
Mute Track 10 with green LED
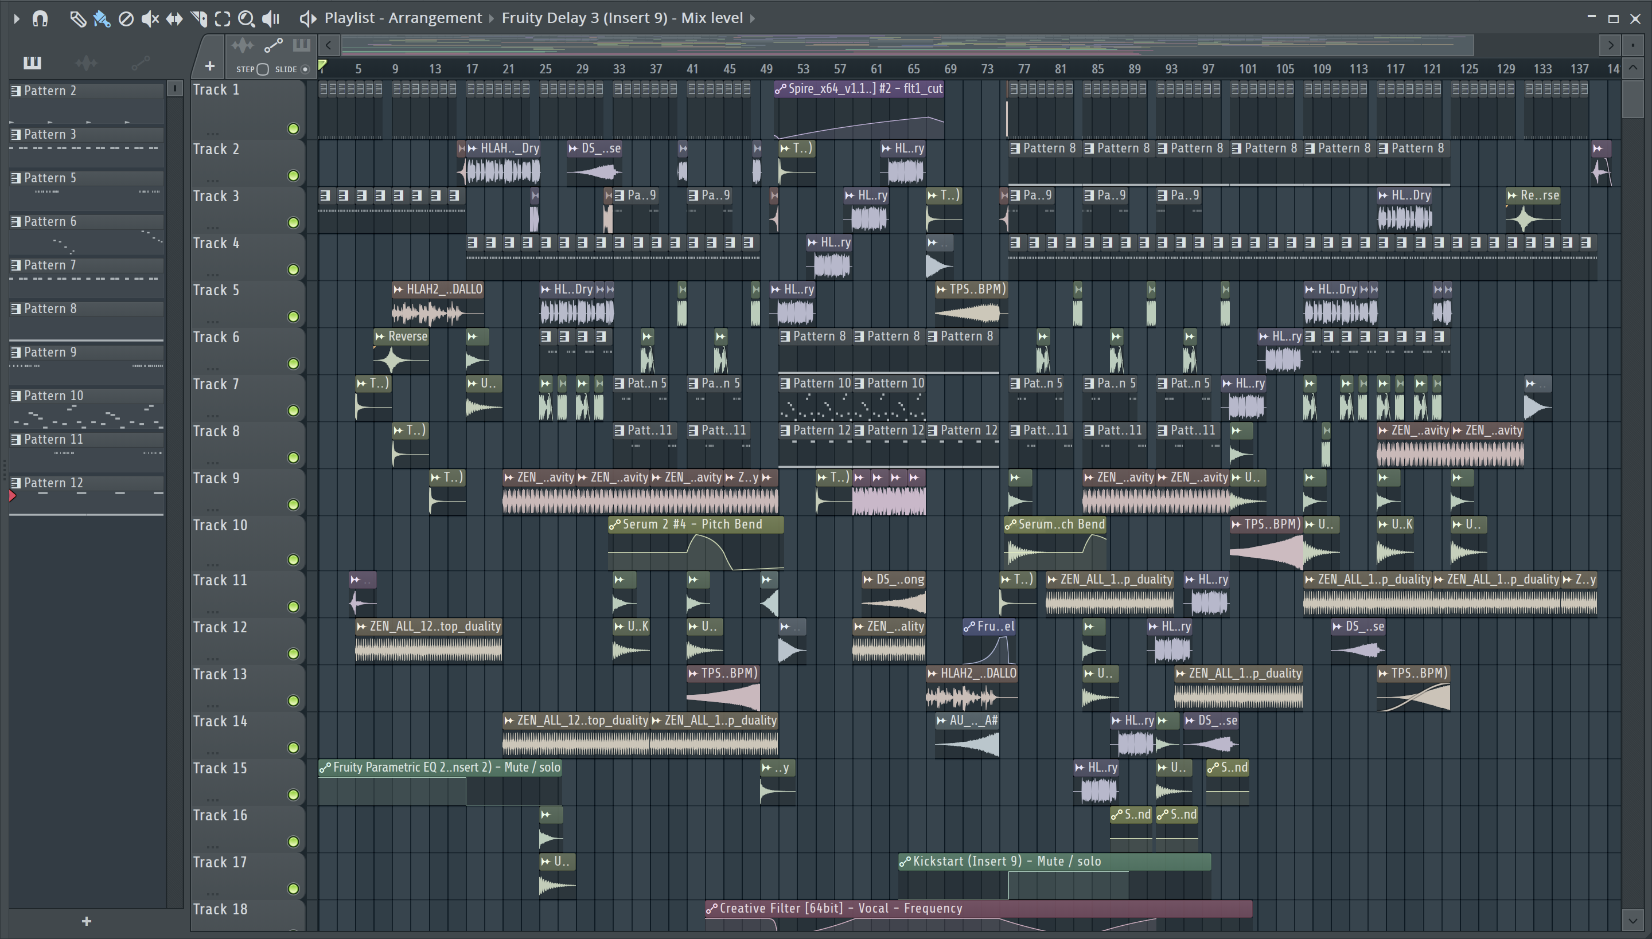click(294, 560)
